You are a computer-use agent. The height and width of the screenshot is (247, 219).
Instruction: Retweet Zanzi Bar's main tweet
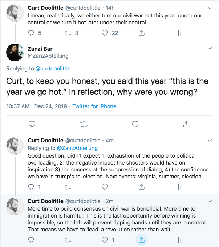point(83,124)
